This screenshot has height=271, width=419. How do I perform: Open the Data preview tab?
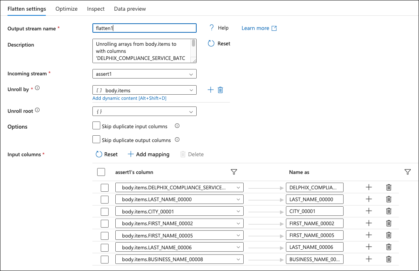pos(130,9)
